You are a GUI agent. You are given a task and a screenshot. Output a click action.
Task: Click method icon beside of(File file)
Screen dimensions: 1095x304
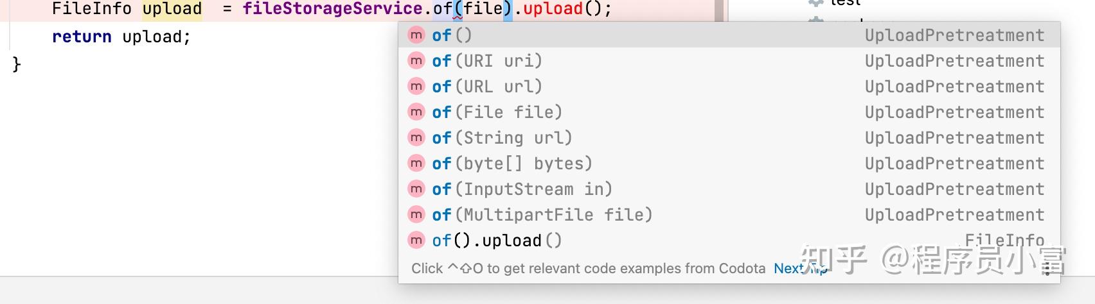(416, 112)
